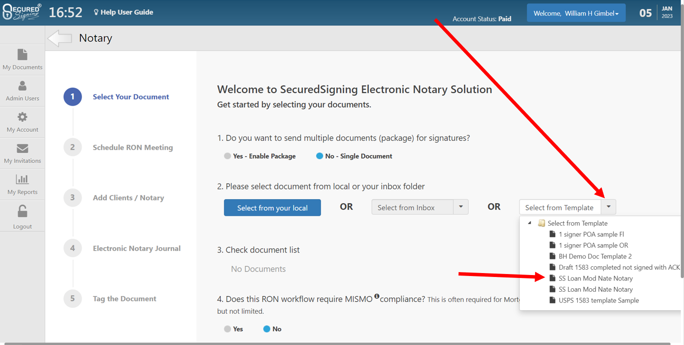Choose Yes for MISMO compliance
Viewport: 684px width, 345px height.
point(227,329)
